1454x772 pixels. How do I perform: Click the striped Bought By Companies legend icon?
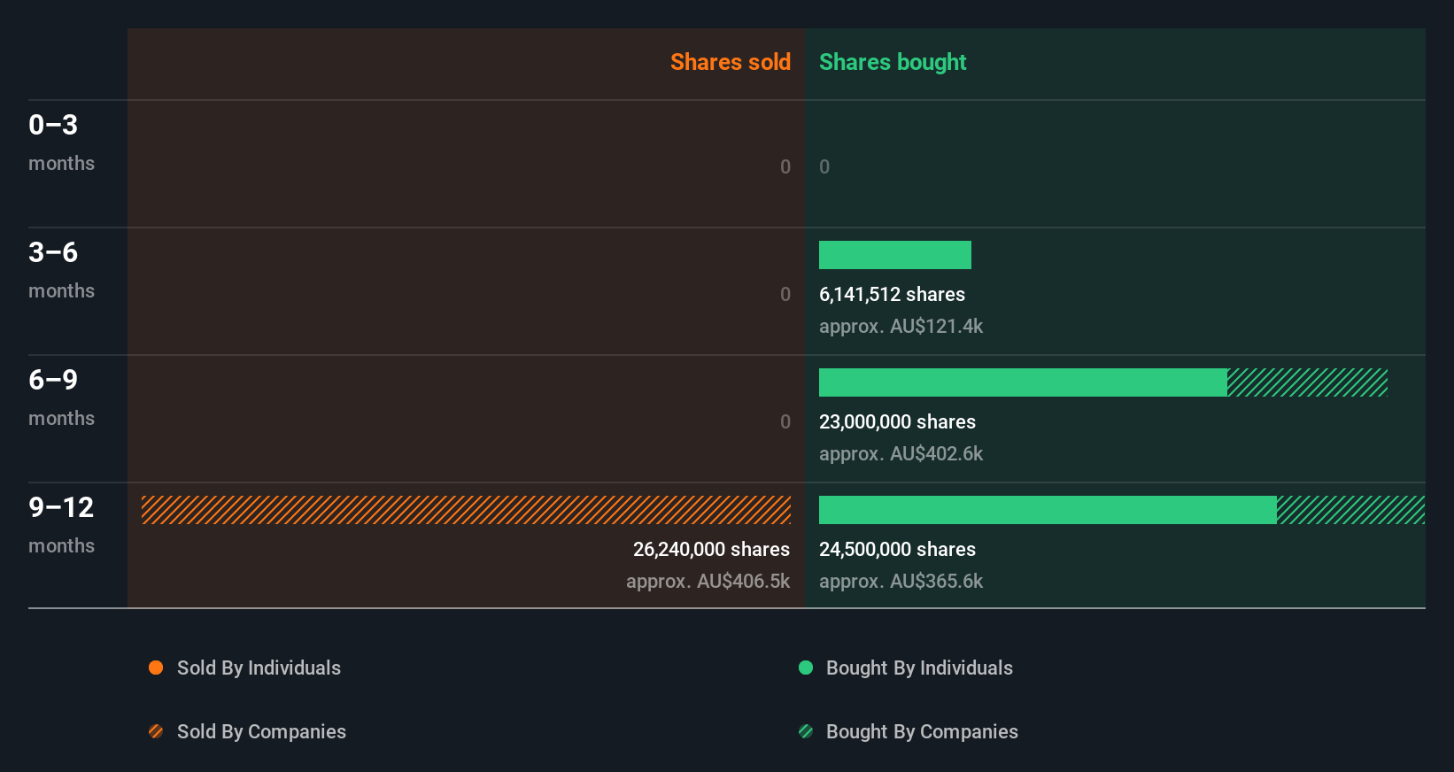coord(806,731)
